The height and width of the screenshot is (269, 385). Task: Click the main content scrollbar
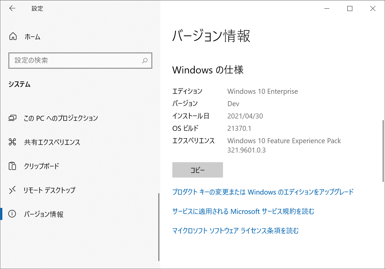[383, 150]
